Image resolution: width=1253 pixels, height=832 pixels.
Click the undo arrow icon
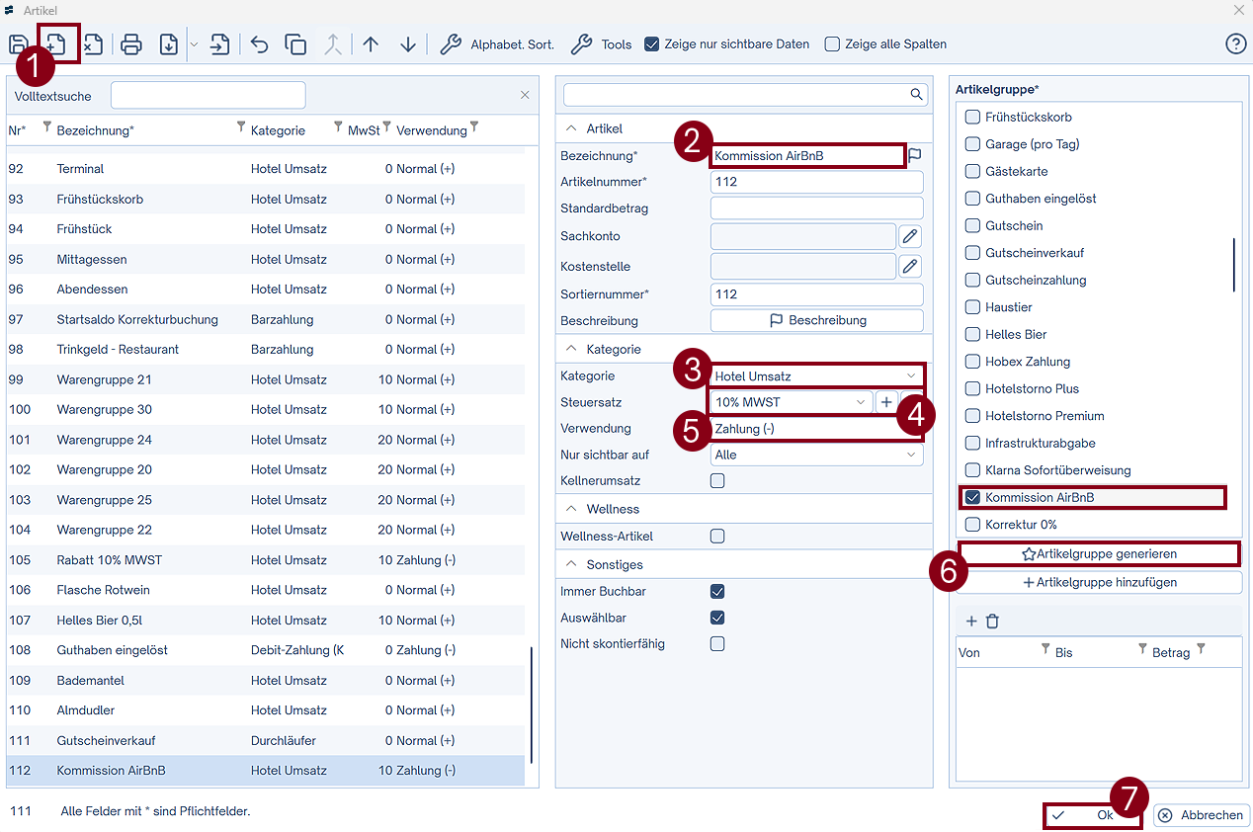[259, 44]
